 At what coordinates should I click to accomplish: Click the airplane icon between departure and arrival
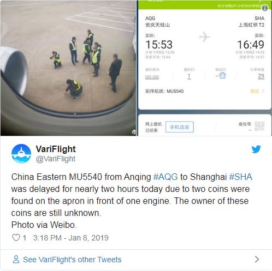[x=205, y=37]
